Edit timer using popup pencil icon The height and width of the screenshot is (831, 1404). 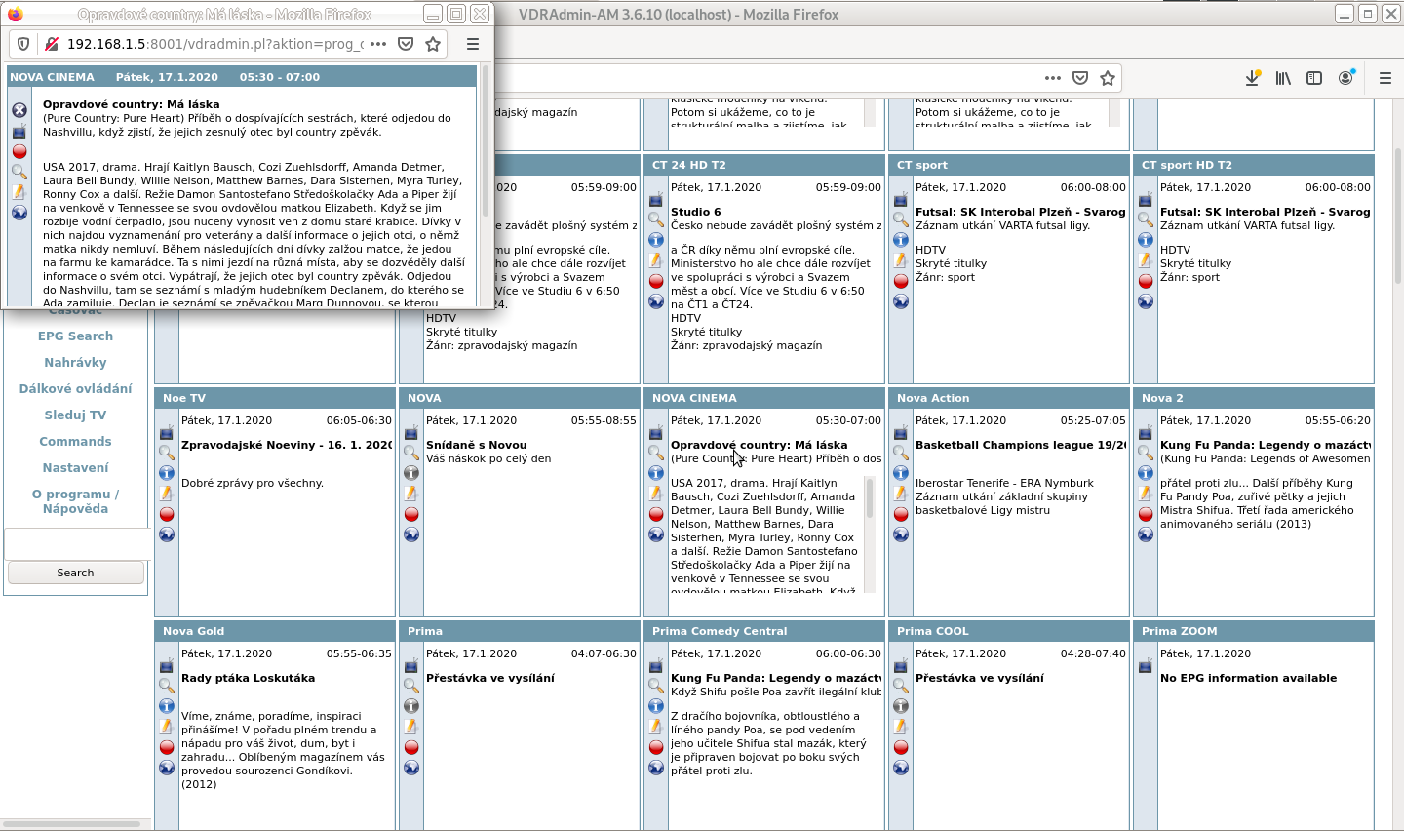point(19,192)
